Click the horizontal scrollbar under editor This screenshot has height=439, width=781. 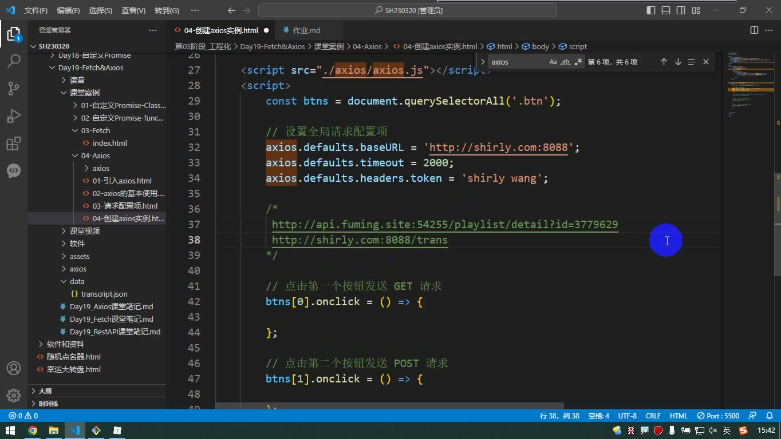click(389, 405)
